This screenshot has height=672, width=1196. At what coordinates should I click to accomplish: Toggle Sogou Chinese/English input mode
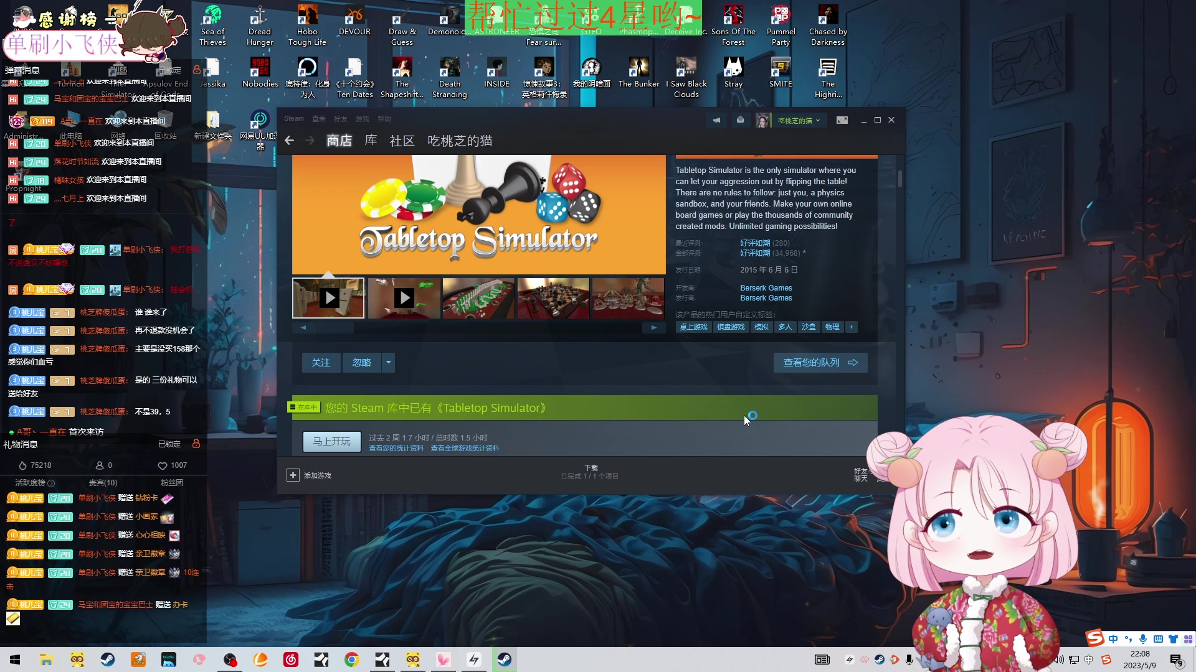(1113, 639)
